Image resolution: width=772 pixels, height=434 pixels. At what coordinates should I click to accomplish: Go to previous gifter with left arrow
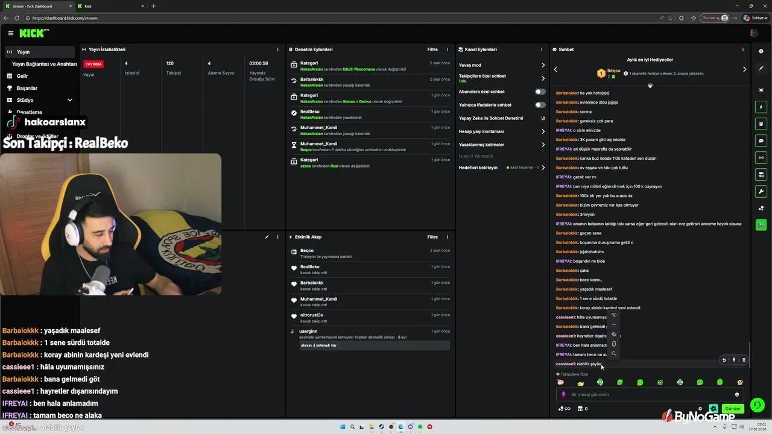(x=555, y=69)
